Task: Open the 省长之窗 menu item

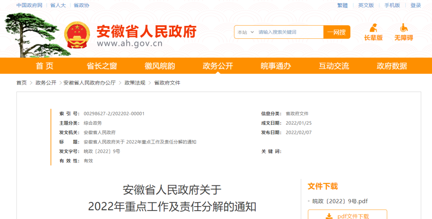Action: [x=102, y=66]
